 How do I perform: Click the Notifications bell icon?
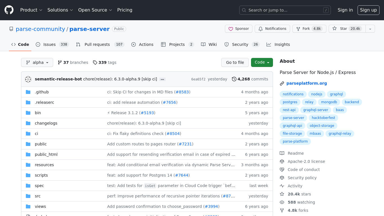click(x=261, y=29)
